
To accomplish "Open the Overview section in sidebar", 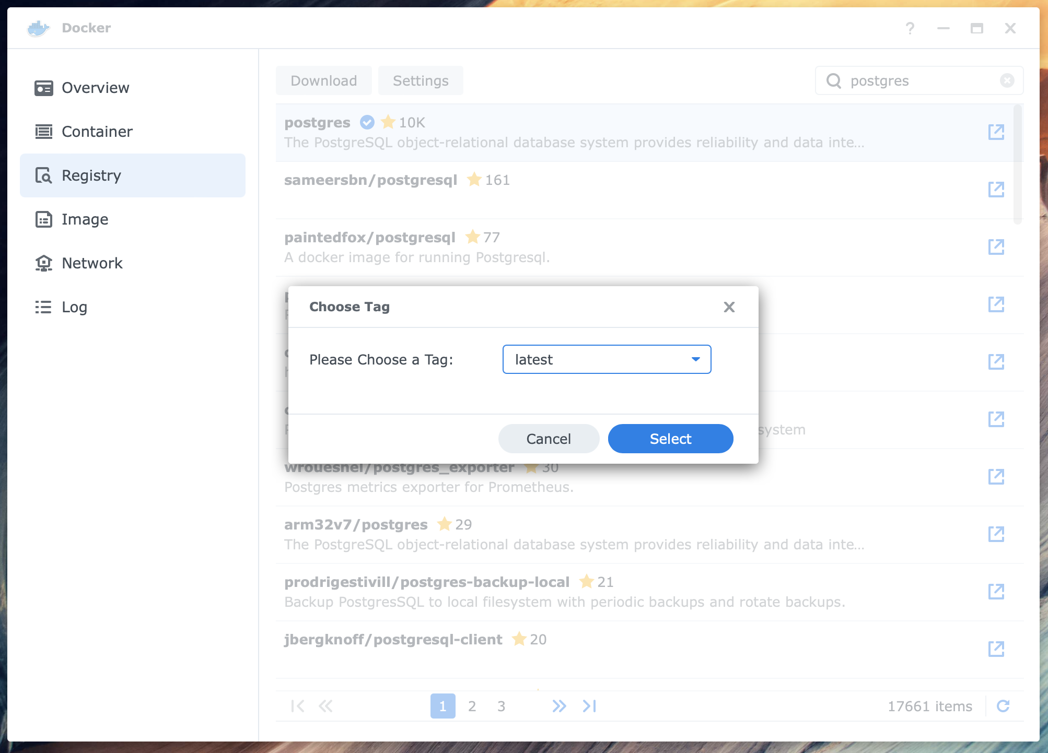I will [x=133, y=88].
